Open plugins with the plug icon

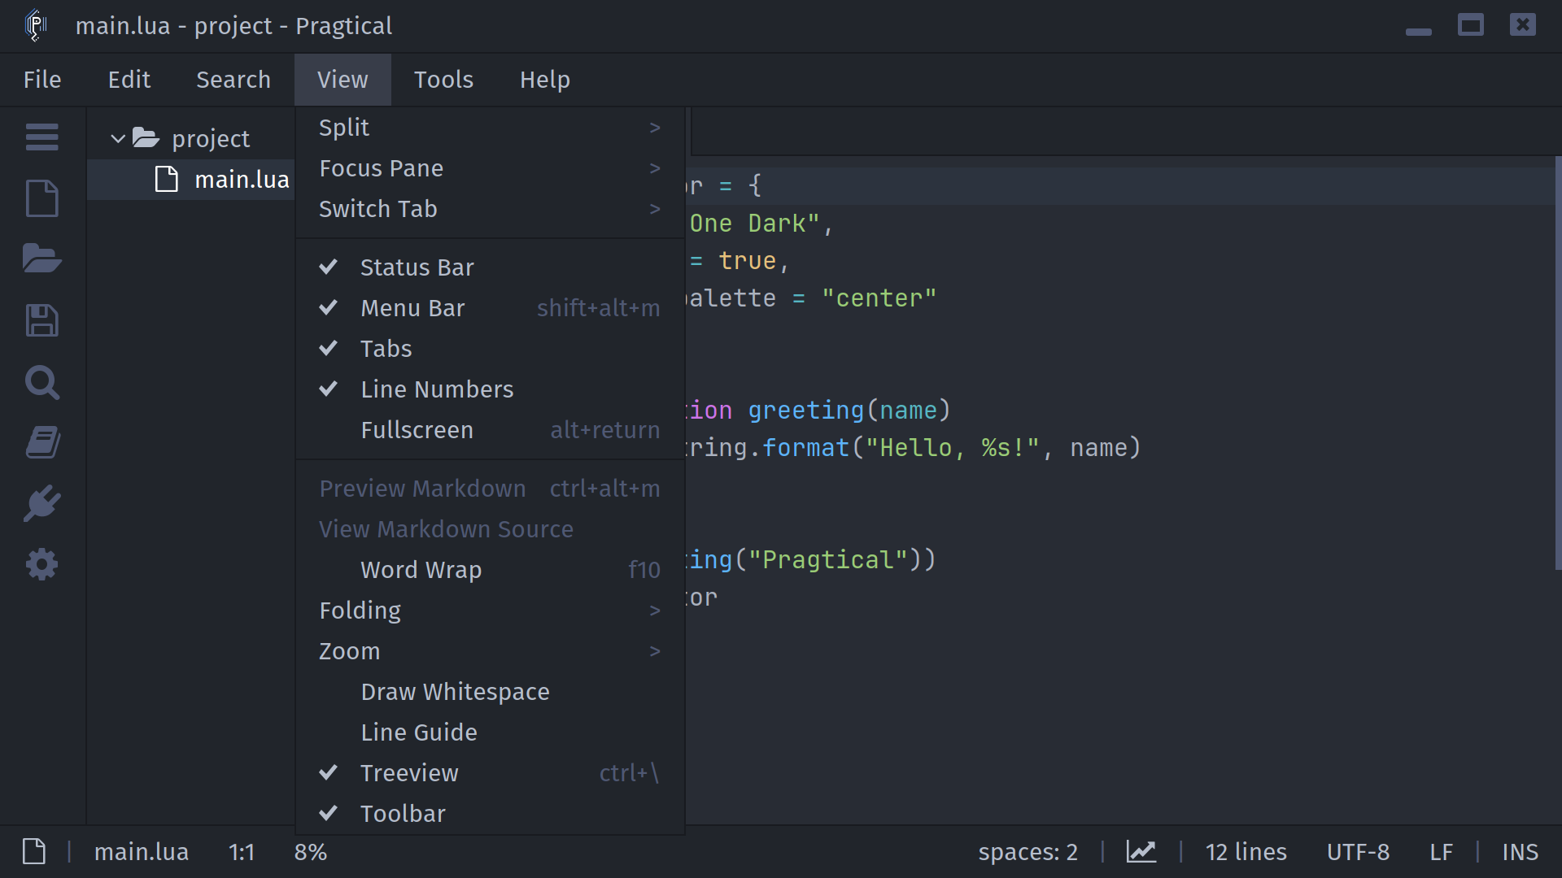point(41,503)
